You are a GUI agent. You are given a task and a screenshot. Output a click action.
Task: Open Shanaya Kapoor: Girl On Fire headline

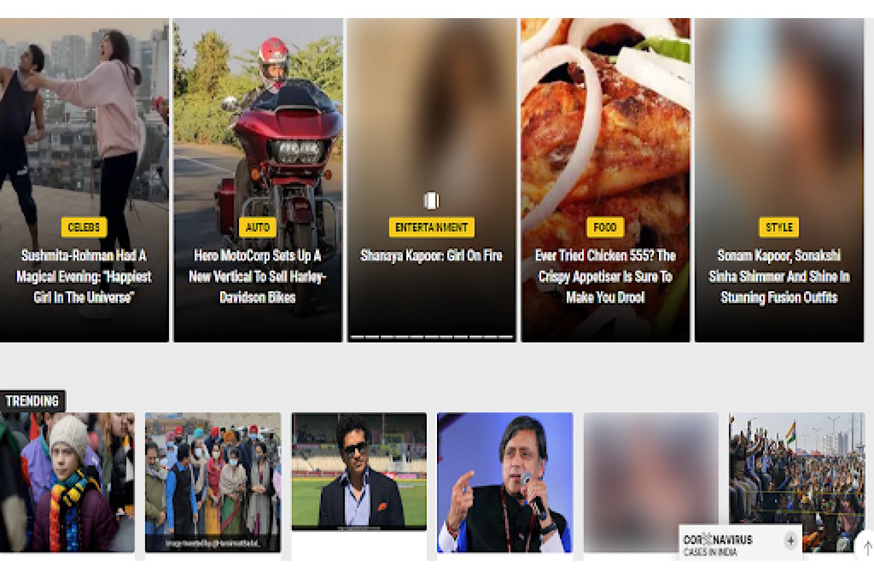431,255
